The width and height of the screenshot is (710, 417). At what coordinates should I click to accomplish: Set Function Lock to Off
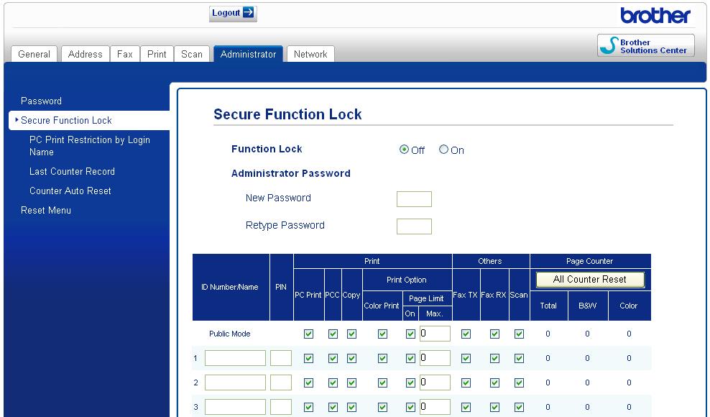coord(404,150)
